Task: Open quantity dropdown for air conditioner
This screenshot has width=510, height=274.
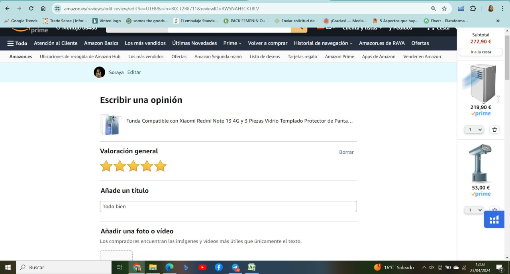Action: point(474,129)
